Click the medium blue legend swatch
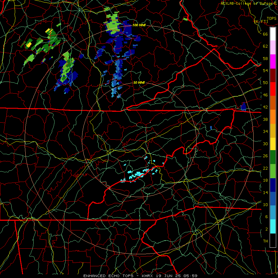Viewport: 278px width, 278px height. [273, 199]
